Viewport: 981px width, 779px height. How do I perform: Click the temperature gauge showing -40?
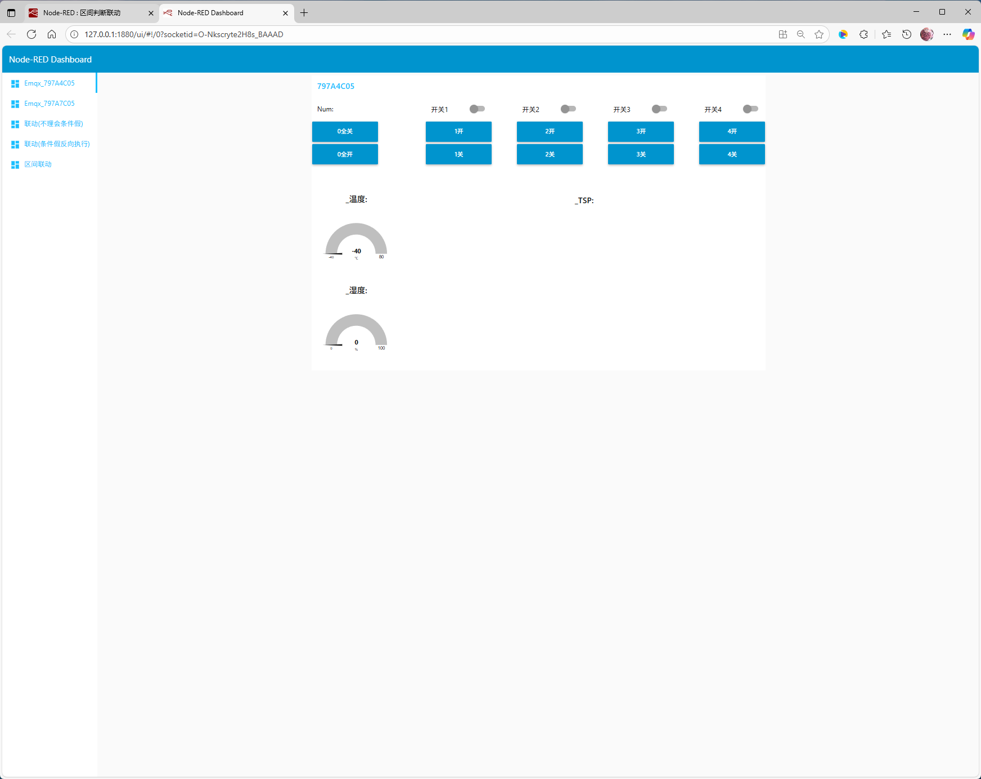(356, 241)
